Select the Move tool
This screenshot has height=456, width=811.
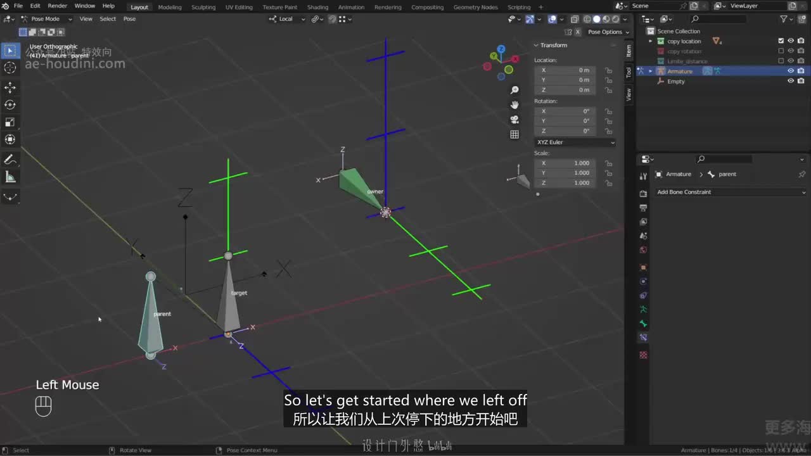[x=10, y=87]
